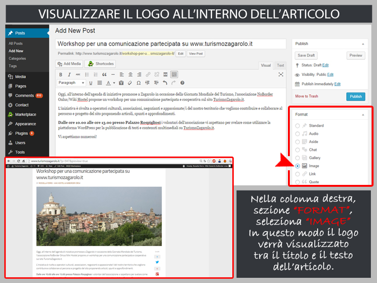Select the Link post format
Screen dimensions: 377x283
pyautogui.click(x=297, y=174)
